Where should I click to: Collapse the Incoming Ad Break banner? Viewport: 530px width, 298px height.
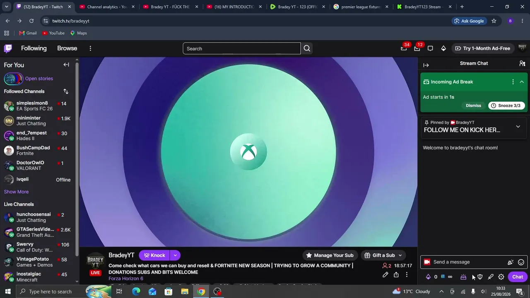[x=522, y=82]
